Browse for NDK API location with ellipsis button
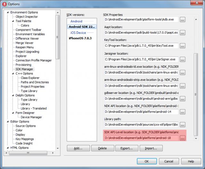205x169 pixels. (183, 112)
